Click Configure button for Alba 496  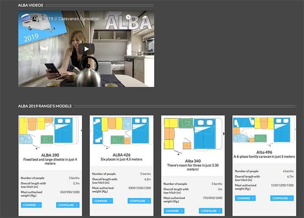point(282,198)
